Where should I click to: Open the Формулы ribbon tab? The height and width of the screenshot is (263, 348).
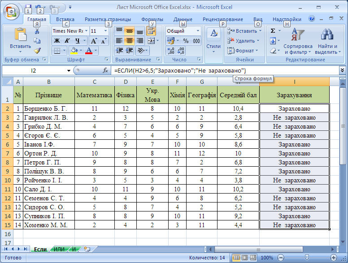point(152,19)
